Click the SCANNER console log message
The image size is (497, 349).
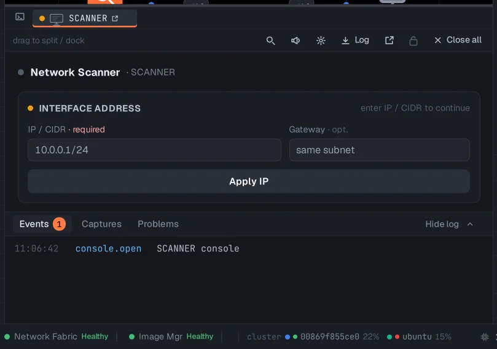[198, 248]
